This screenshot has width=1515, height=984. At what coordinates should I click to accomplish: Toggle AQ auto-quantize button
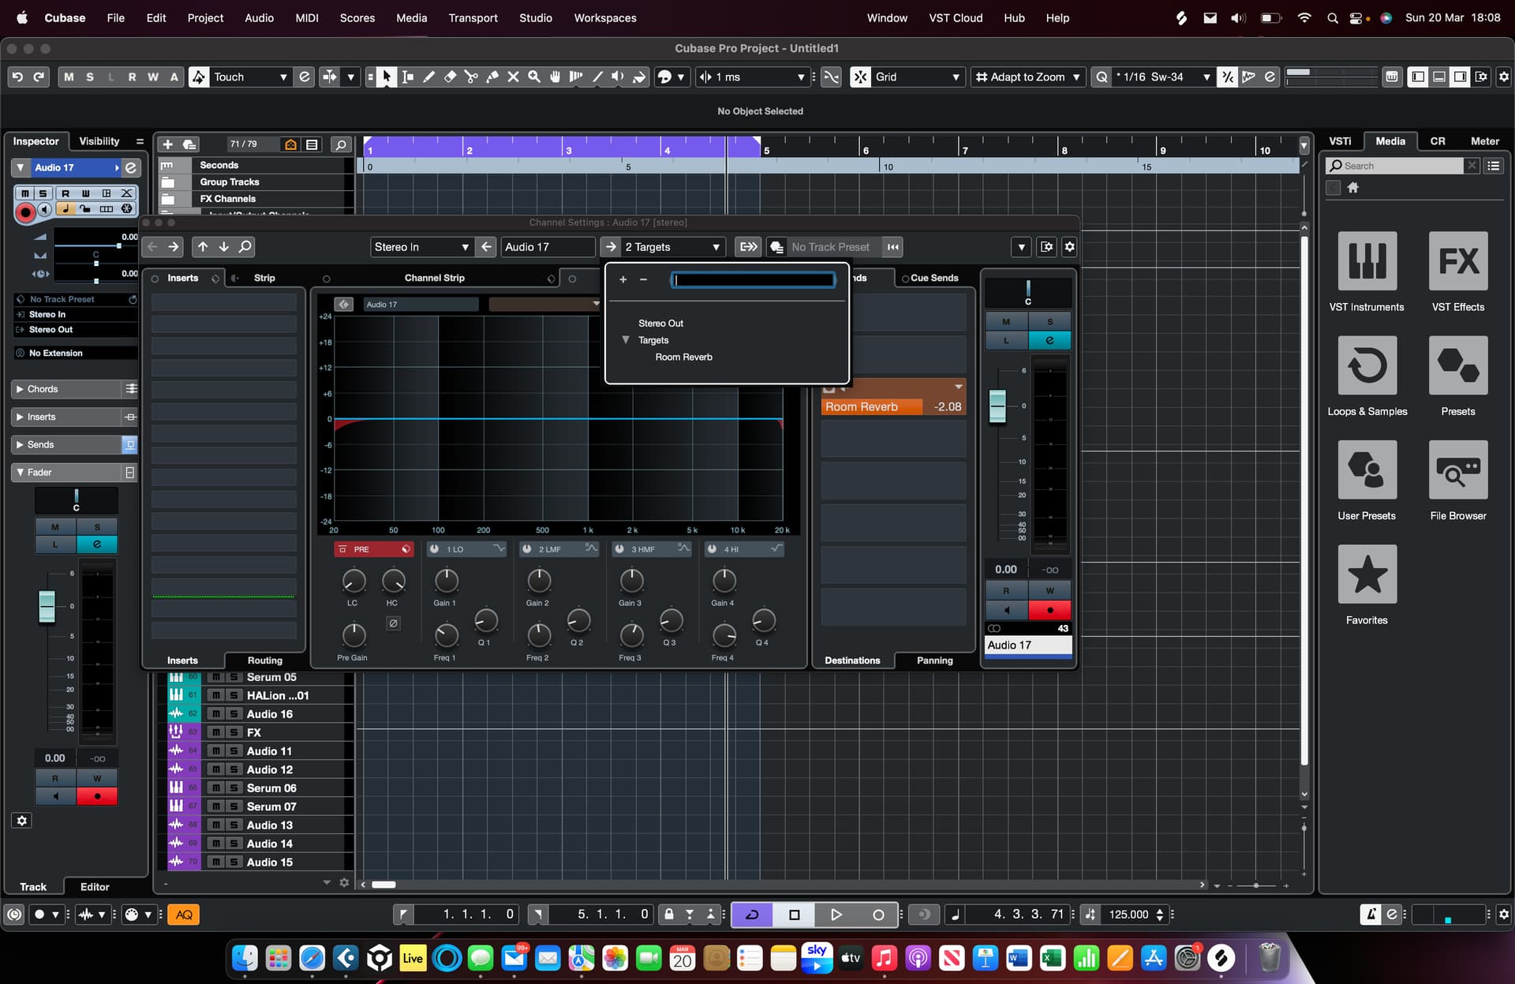(184, 915)
